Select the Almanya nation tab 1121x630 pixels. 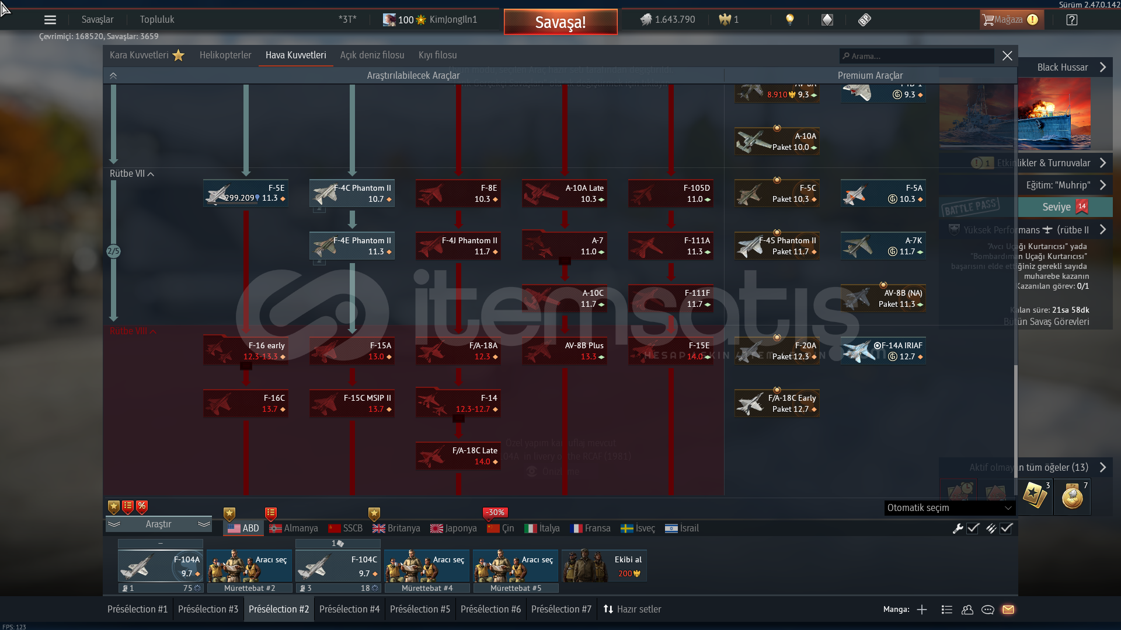click(x=294, y=528)
